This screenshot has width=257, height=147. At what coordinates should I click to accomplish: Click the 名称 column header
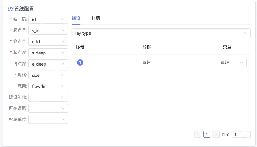[146, 47]
